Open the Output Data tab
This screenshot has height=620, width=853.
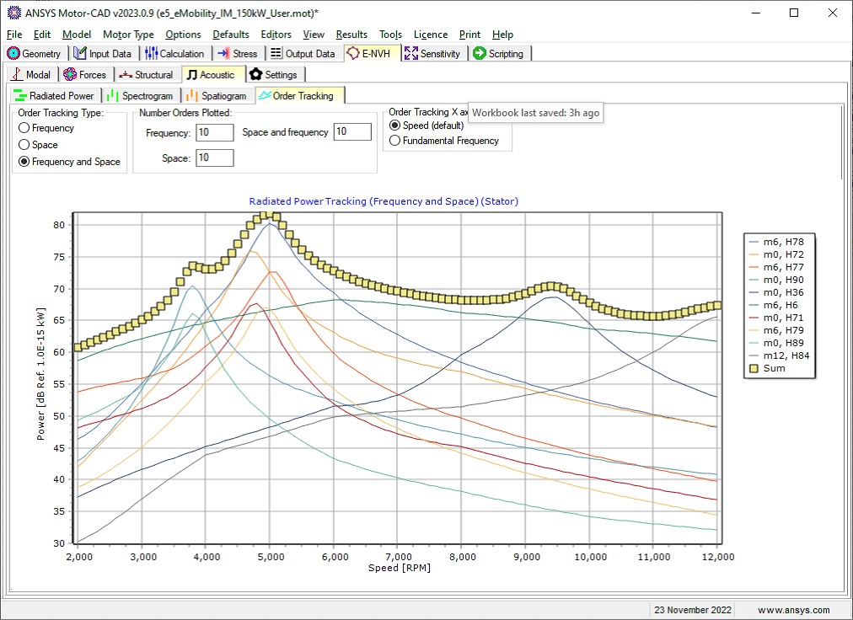303,53
